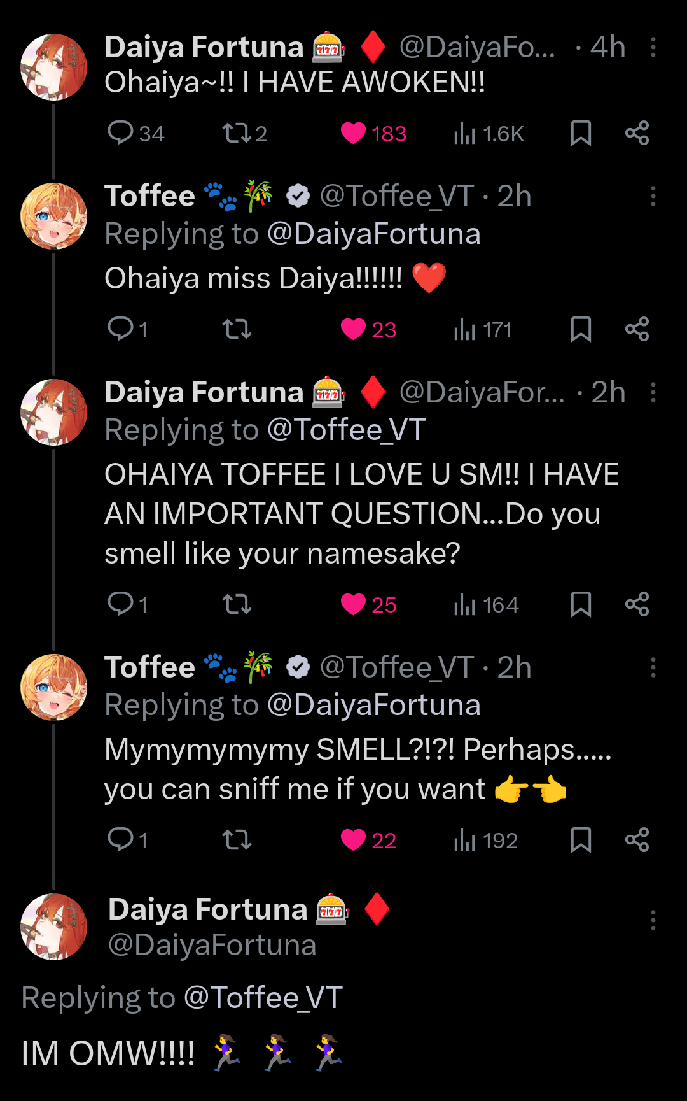Bookmark the "IMPORTANT QUESTION" reply
Viewport: 687px width, 1101px height.
pyautogui.click(x=581, y=604)
